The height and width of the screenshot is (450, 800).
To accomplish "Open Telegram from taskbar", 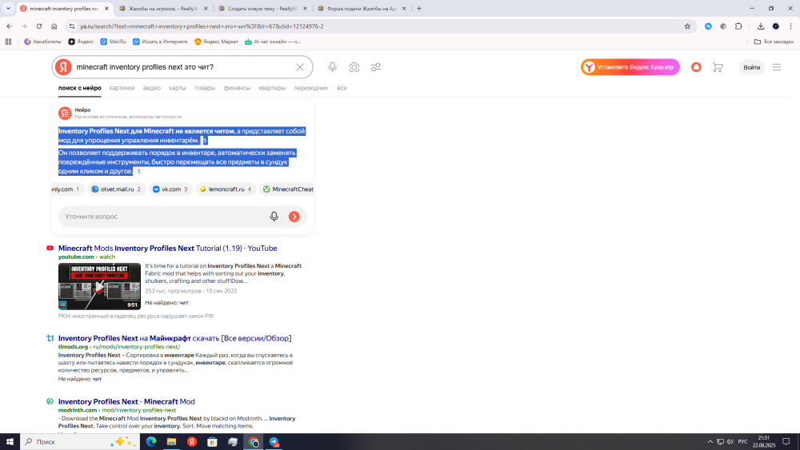I will (274, 442).
